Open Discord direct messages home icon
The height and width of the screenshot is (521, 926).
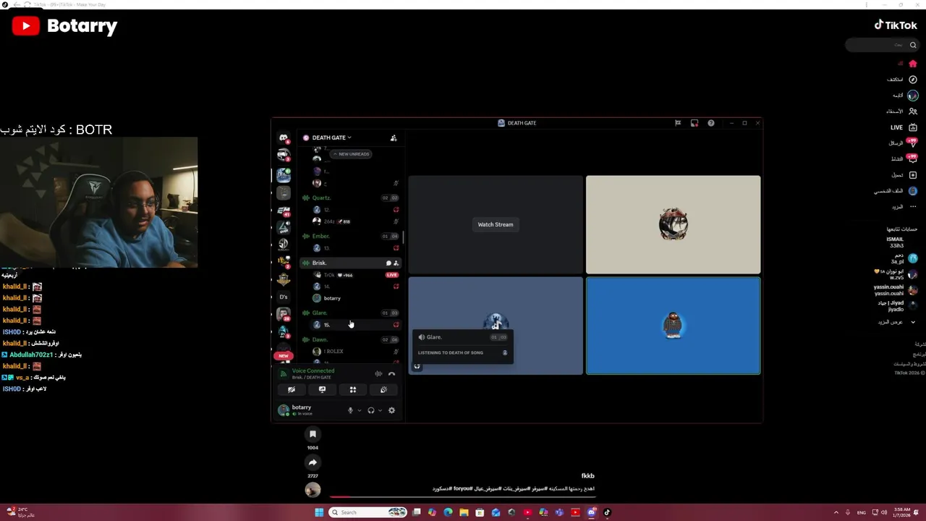click(x=284, y=137)
